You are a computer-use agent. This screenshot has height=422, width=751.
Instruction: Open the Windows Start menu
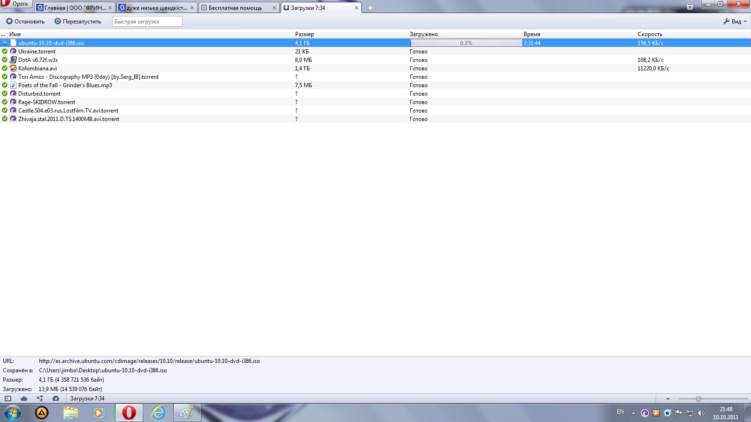click(x=13, y=413)
